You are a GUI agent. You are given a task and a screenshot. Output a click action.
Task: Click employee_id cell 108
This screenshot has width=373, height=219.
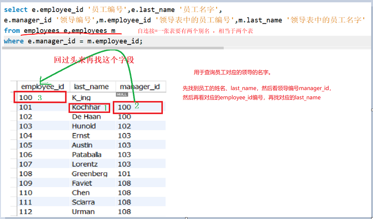pos(44,174)
